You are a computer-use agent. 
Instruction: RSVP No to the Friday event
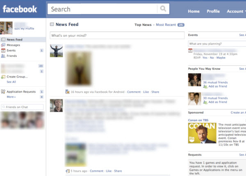(212, 58)
